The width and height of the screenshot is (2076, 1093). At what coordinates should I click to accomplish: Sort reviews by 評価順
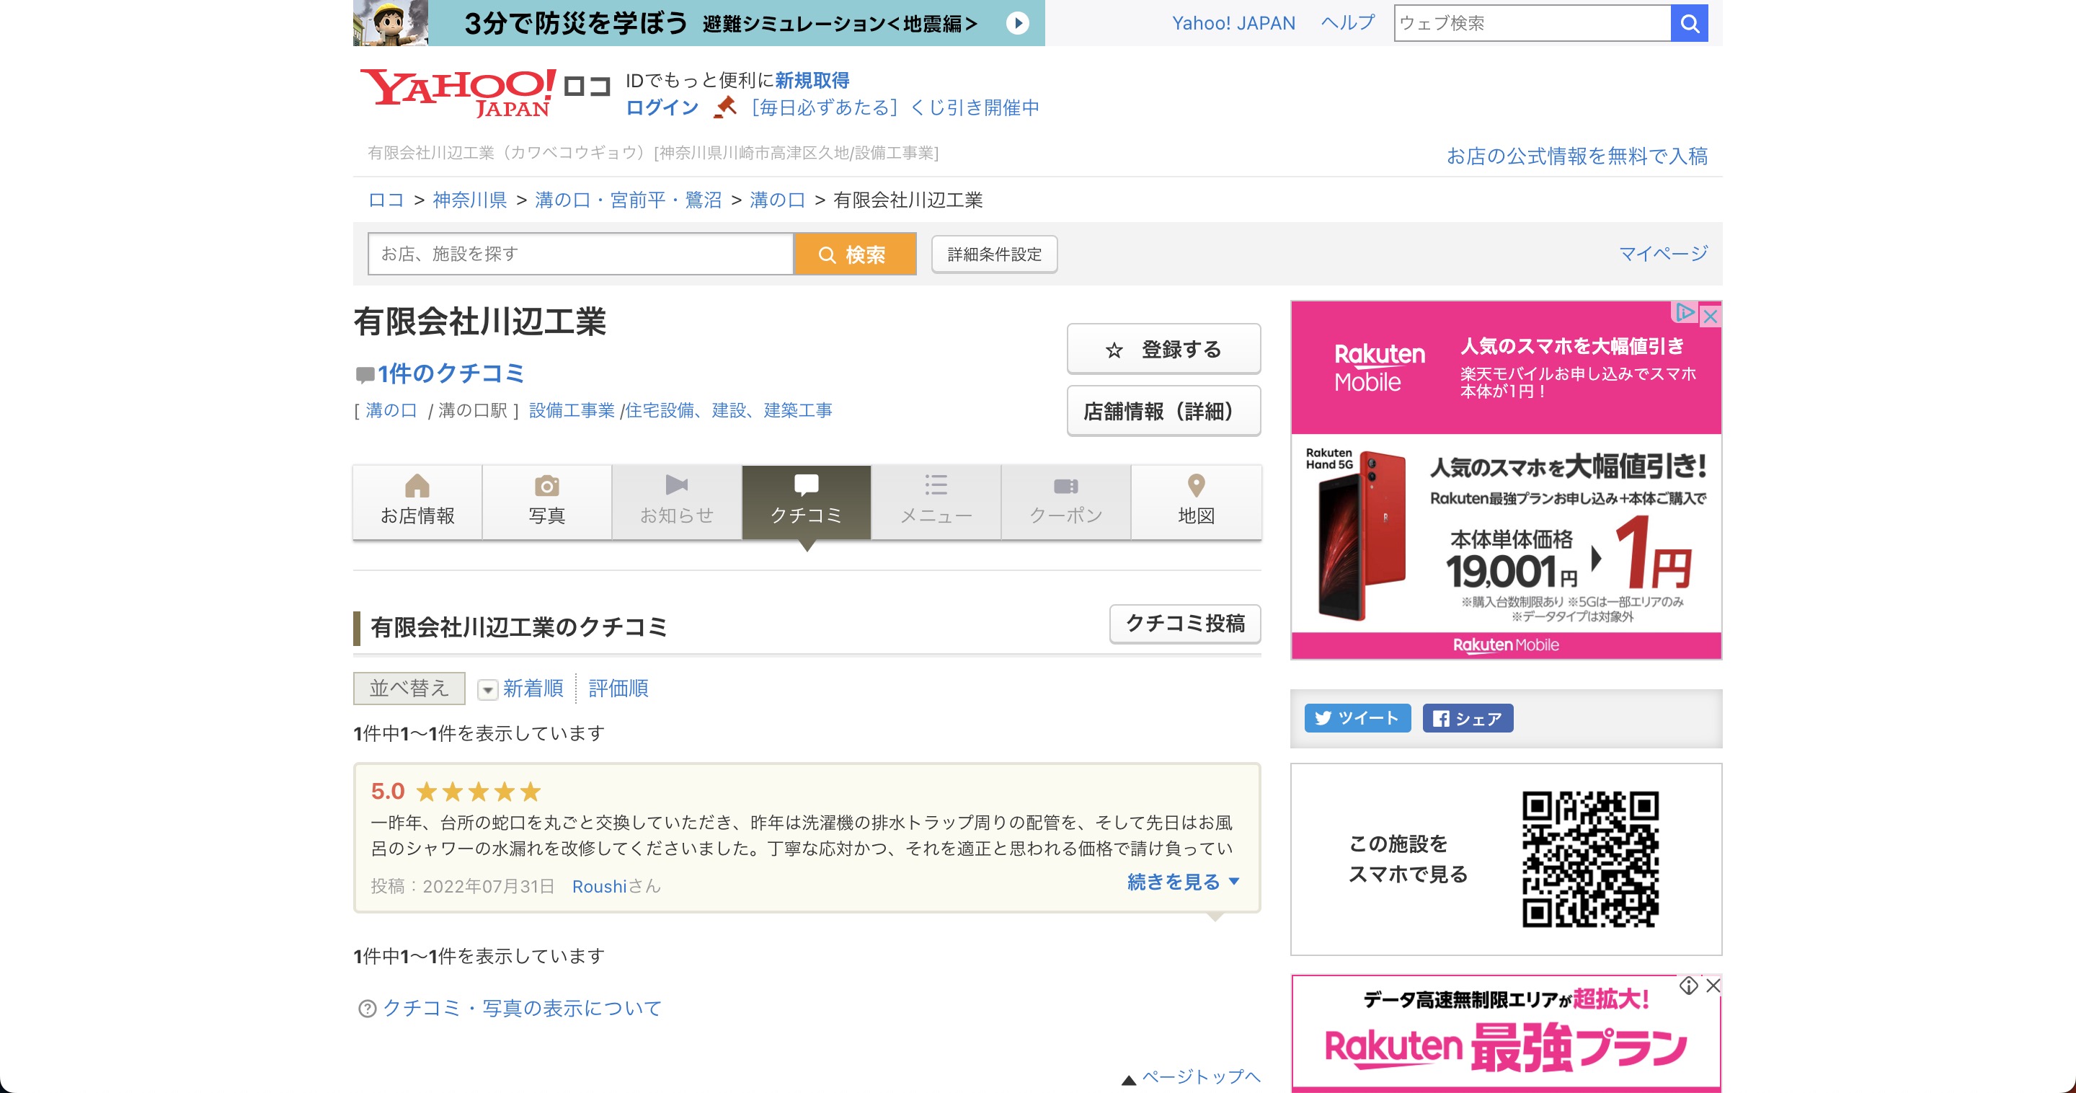coord(618,689)
